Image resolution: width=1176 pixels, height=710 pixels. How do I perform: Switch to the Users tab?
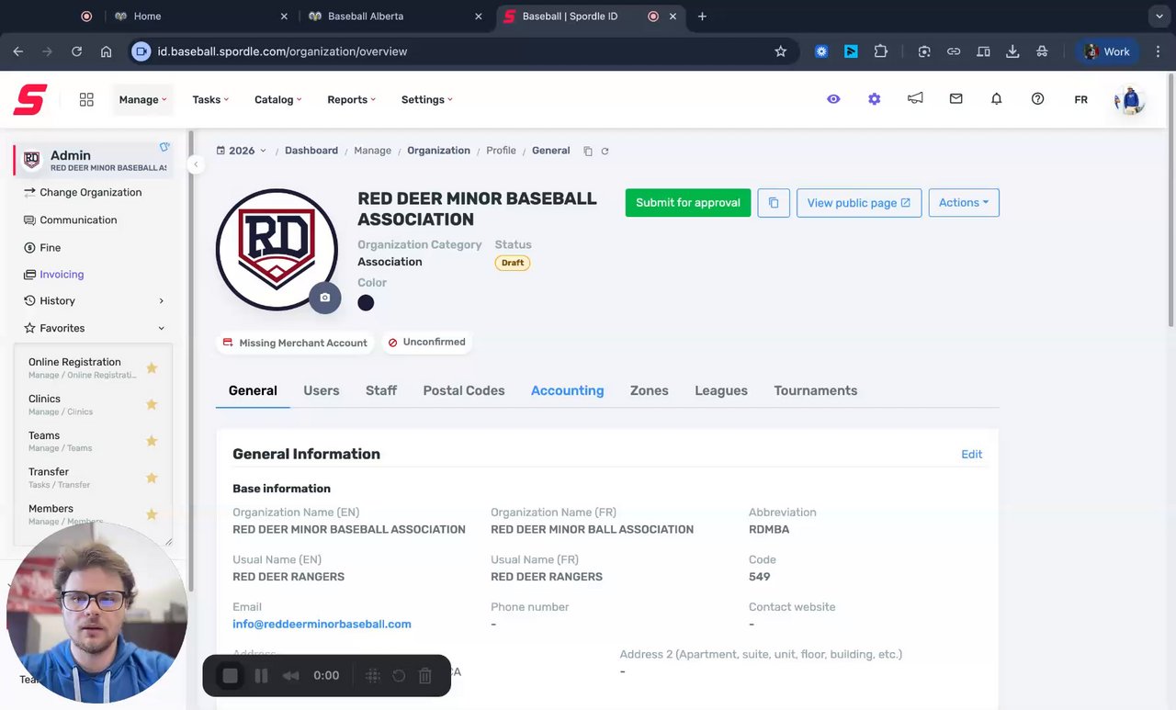322,390
